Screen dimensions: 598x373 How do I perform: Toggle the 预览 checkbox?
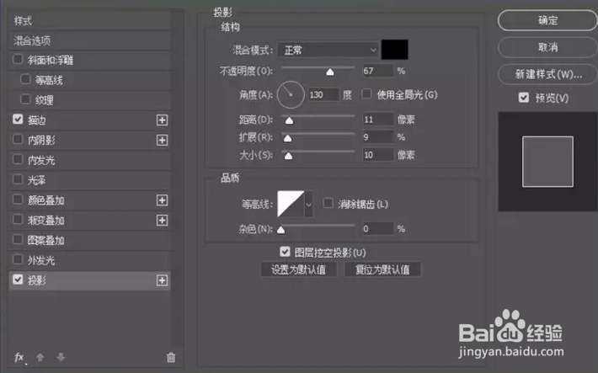coord(524,98)
